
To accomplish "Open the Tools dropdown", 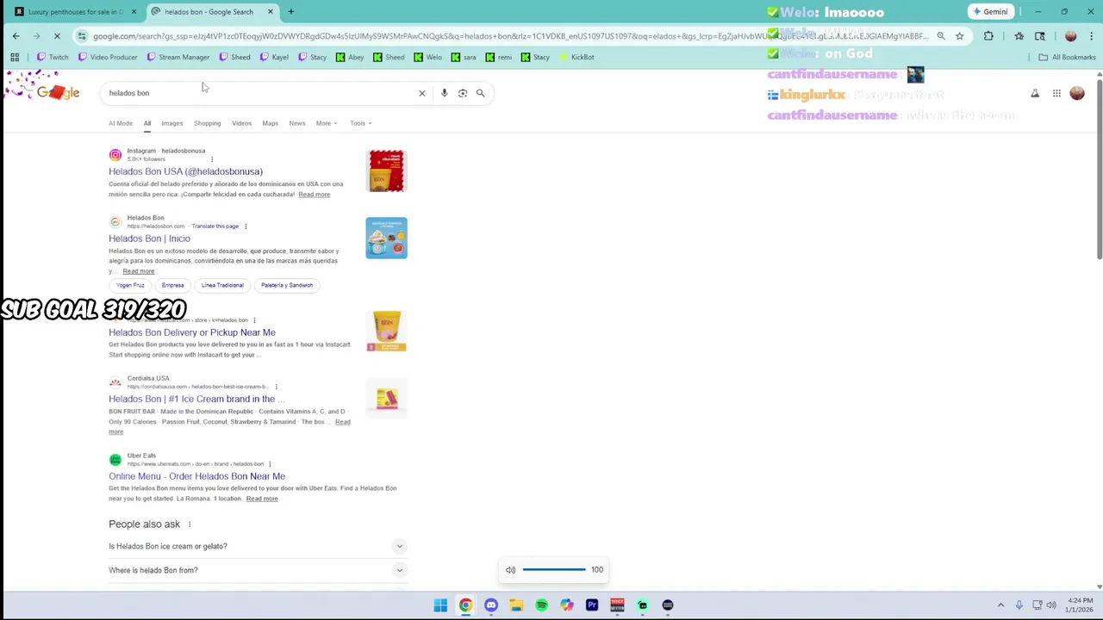I will pyautogui.click(x=360, y=123).
